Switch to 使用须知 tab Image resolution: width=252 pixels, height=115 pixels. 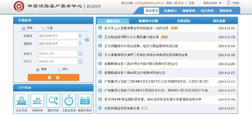(x=184, y=21)
